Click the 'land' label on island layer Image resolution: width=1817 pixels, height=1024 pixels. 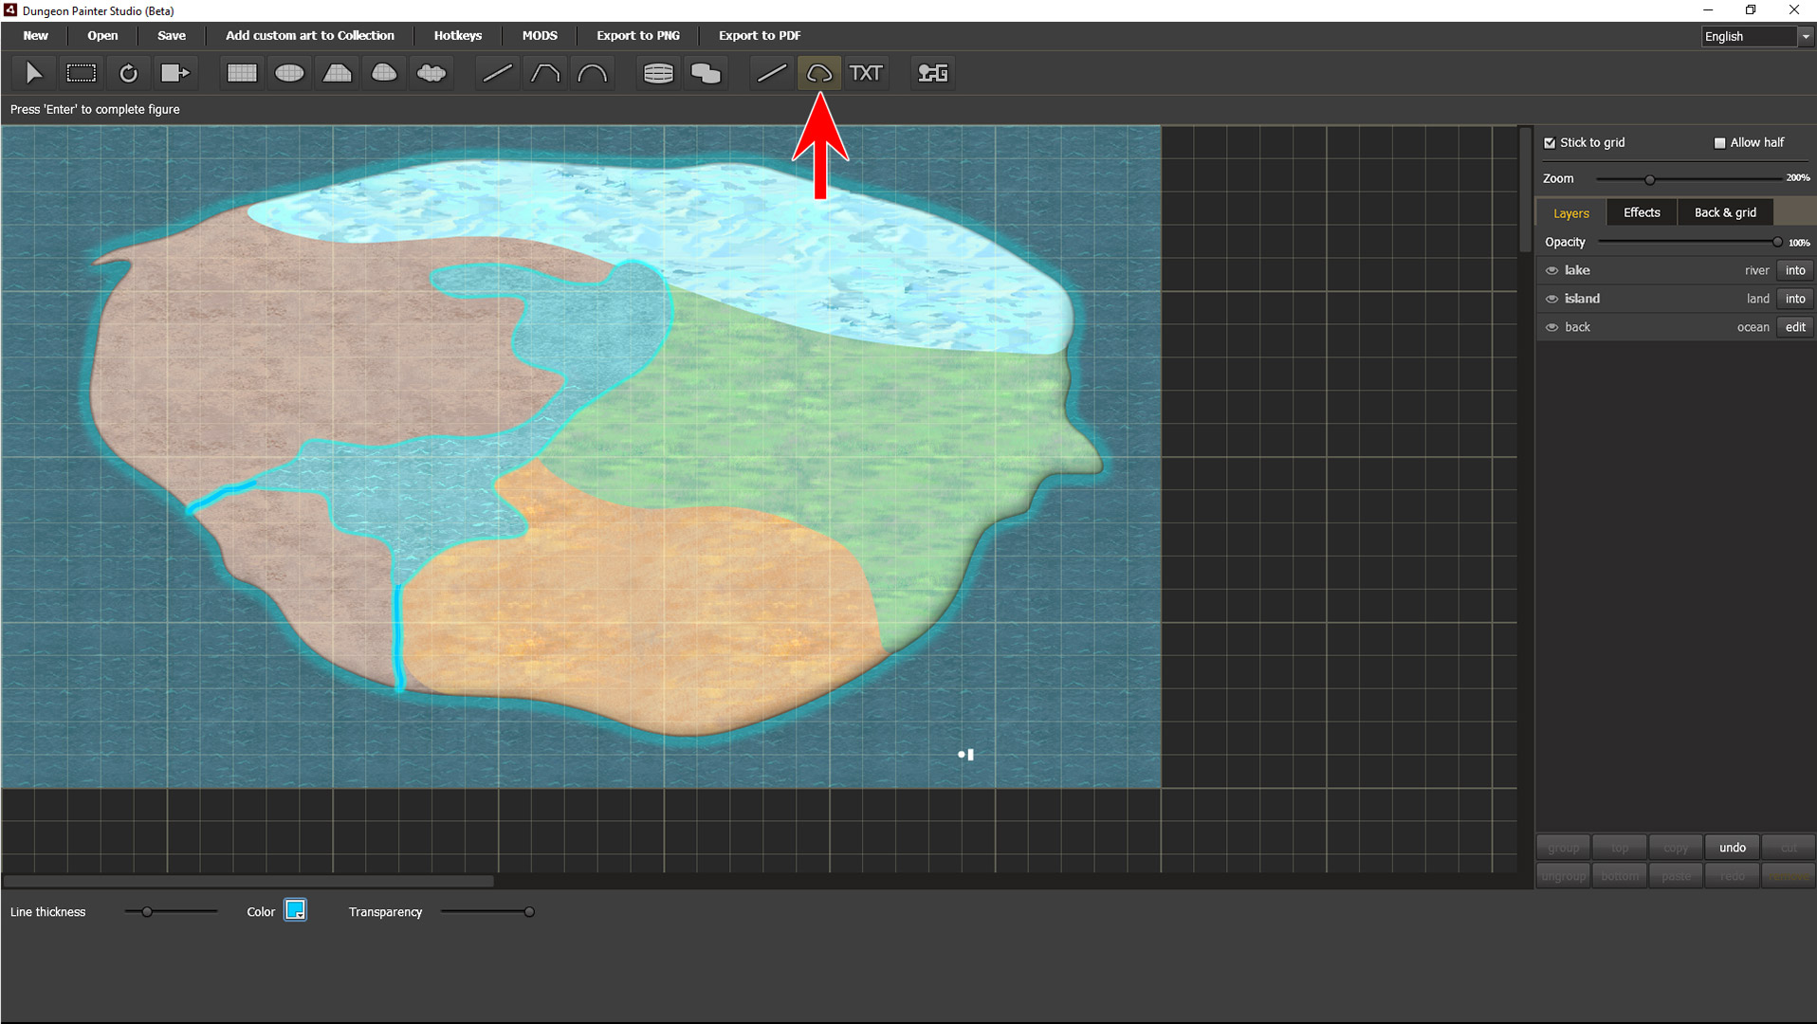pyautogui.click(x=1758, y=299)
